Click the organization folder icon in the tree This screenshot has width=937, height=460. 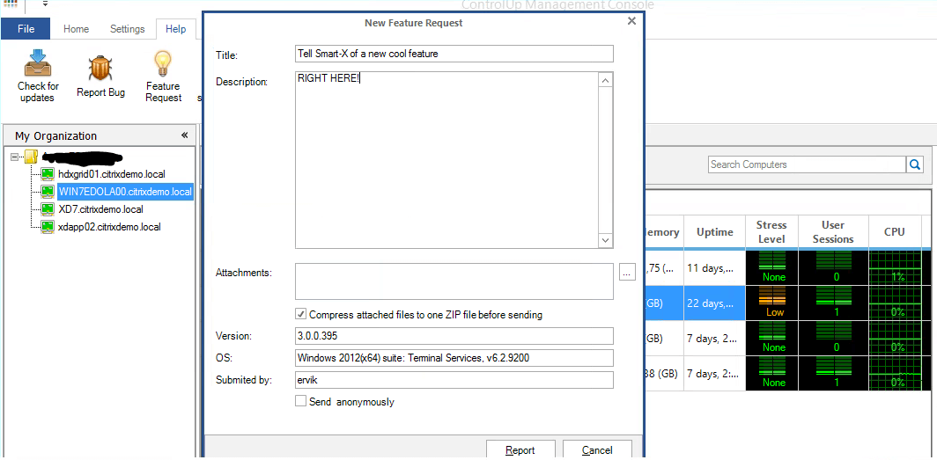32,157
